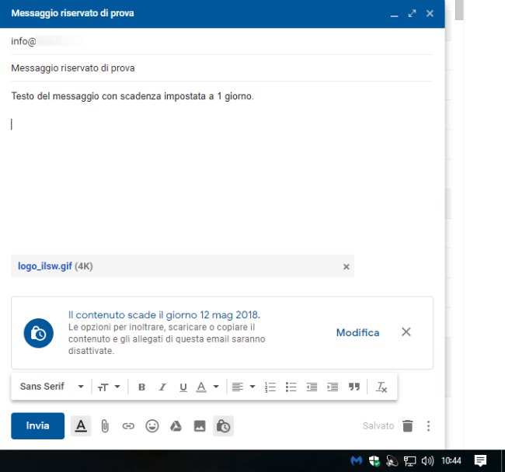Click the round confidential mode badge in the notice
The height and width of the screenshot is (472, 505).
(x=39, y=333)
